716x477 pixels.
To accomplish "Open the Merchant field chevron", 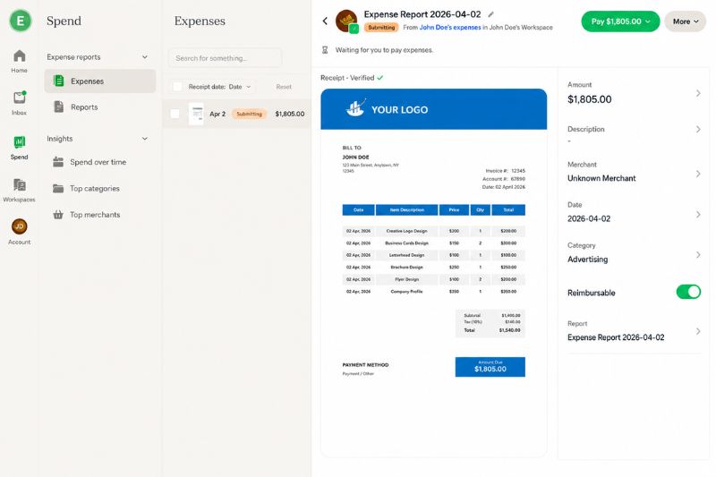I will (698, 174).
